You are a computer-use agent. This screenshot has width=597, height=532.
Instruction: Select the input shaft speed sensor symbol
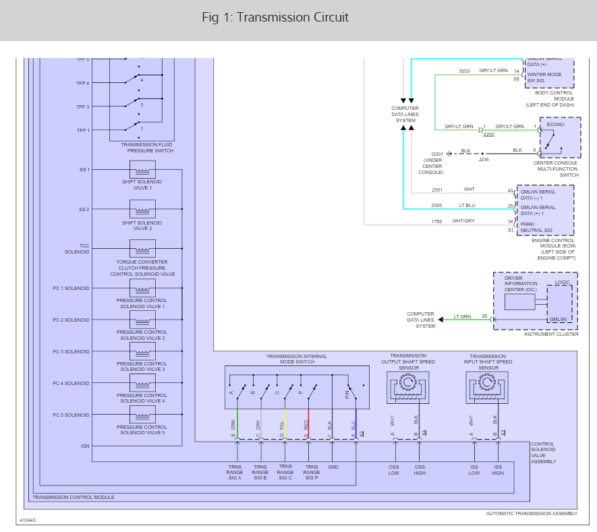[x=487, y=386]
